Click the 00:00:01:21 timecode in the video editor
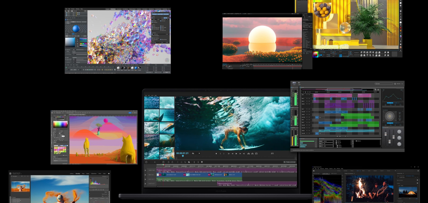 point(182,153)
